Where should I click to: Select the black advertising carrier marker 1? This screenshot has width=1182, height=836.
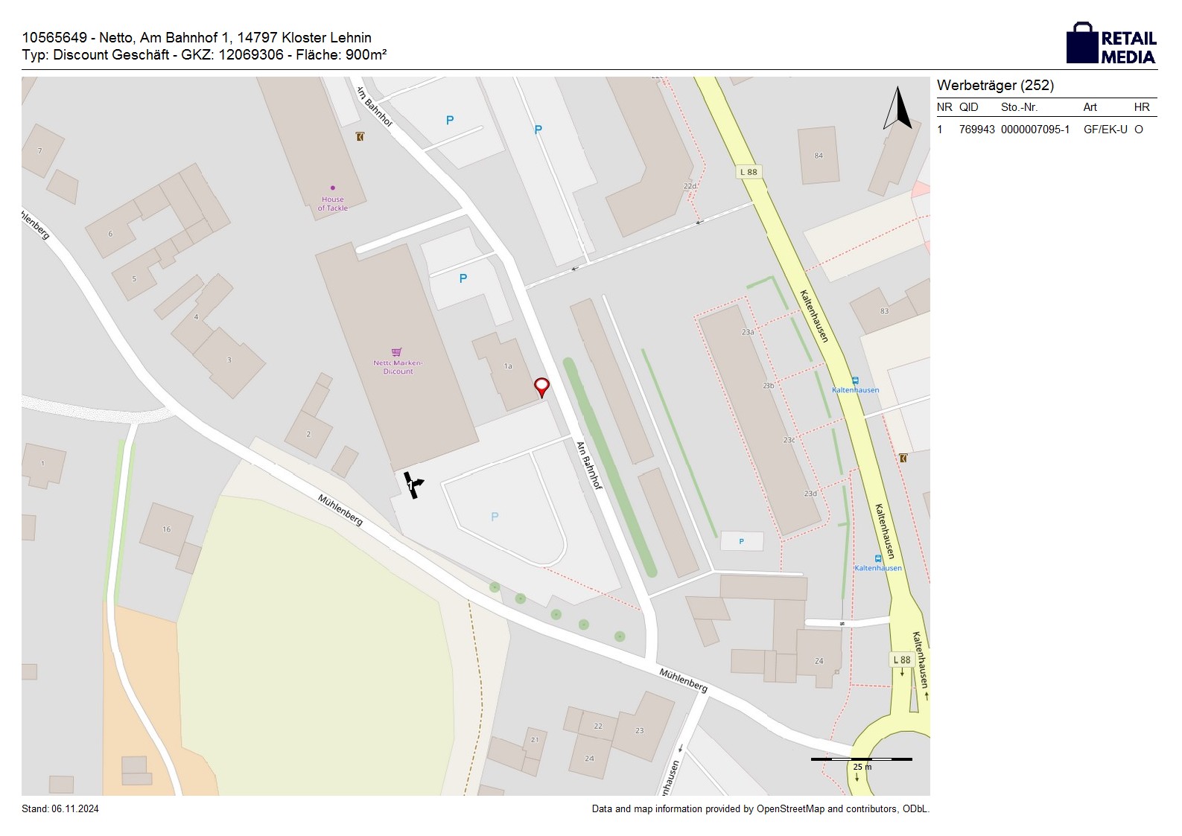(x=413, y=485)
